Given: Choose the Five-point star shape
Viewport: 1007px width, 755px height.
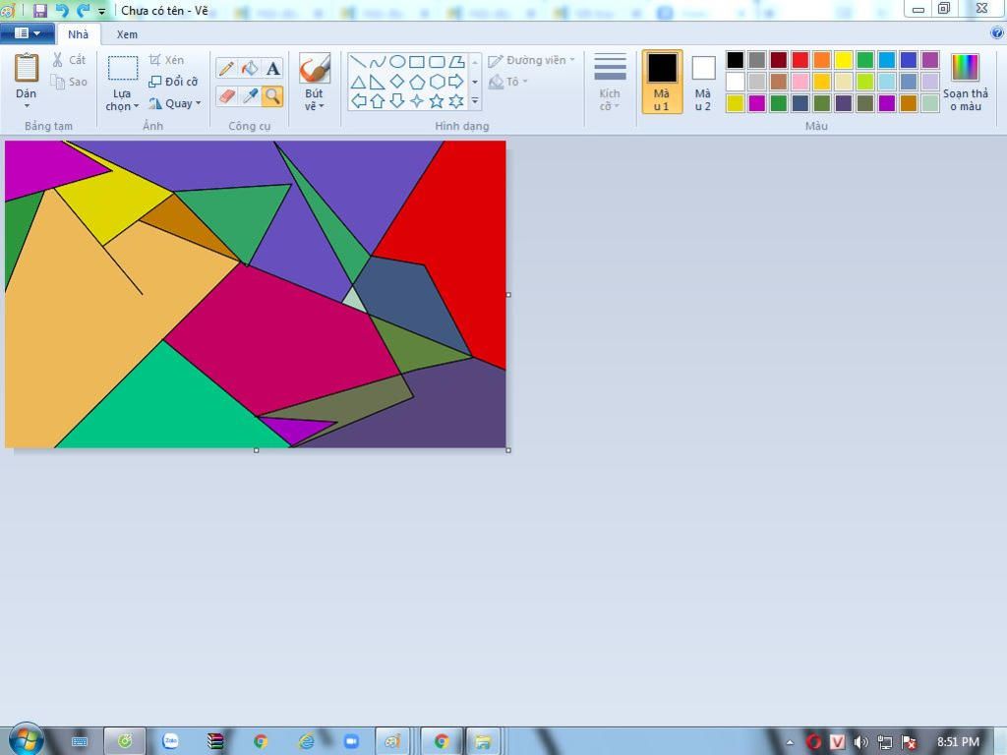Looking at the screenshot, I should click(x=437, y=101).
